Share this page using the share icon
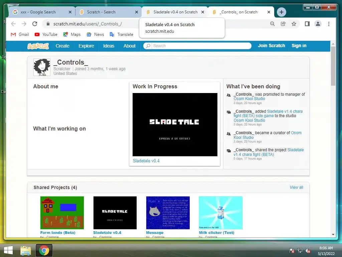 click(x=283, y=24)
